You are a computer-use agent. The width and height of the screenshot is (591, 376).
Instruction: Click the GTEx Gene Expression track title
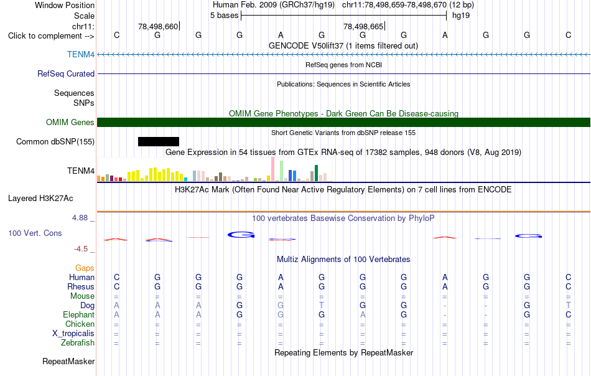point(343,153)
